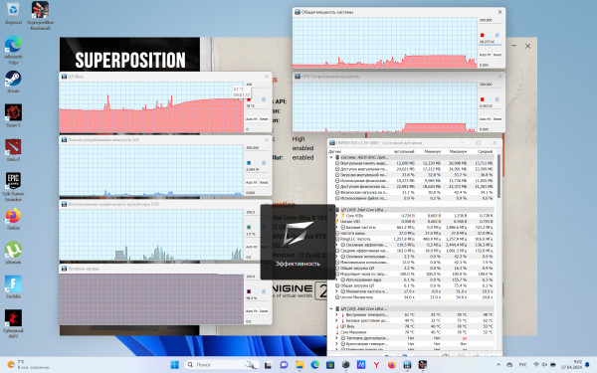597x373 pixels.
Task: Select red color swatch in system power graph
Action: (x=482, y=35)
